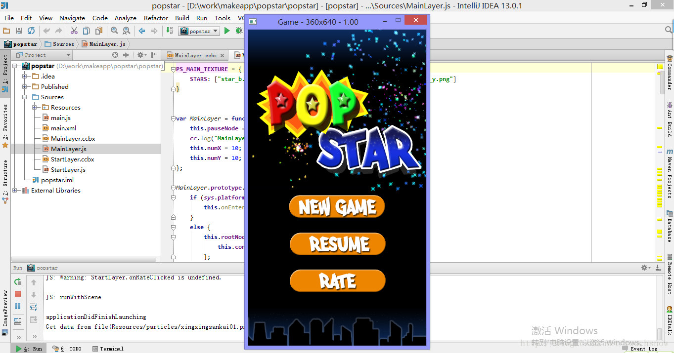
Task: Click Restore Layout icon in Run panel
Action: [x=18, y=321]
